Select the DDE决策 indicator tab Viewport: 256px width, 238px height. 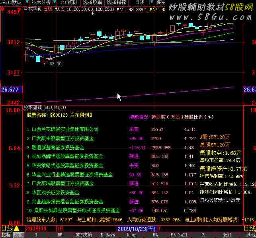point(84,235)
